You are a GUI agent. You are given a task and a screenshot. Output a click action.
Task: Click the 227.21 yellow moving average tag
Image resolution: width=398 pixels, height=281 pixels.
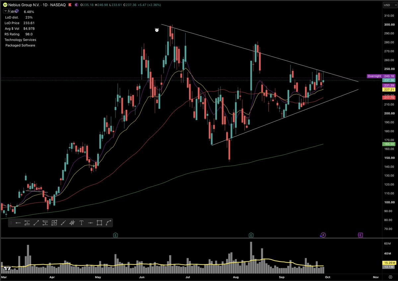tap(389, 90)
